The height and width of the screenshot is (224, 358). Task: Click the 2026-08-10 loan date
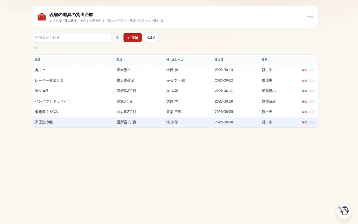(224, 101)
